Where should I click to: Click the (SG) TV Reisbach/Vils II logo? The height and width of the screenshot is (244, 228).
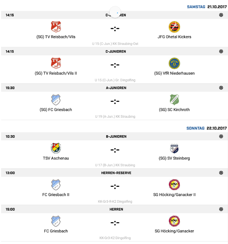pos(56,64)
